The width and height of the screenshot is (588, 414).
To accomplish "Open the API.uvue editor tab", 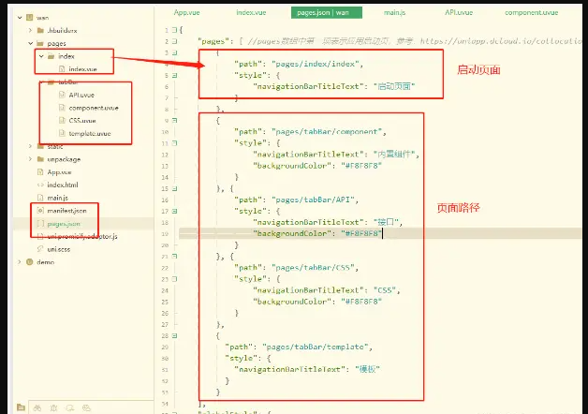I will [459, 12].
